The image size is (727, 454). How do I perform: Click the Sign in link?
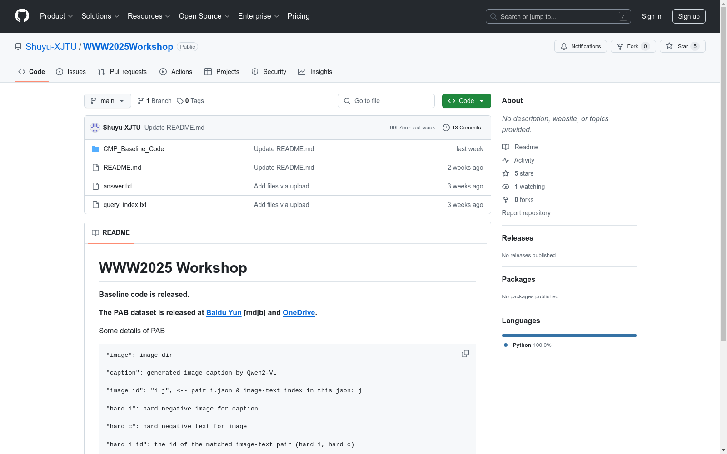pyautogui.click(x=652, y=16)
